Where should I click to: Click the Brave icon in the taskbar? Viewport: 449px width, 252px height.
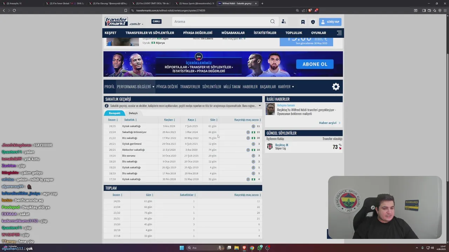[244, 248]
